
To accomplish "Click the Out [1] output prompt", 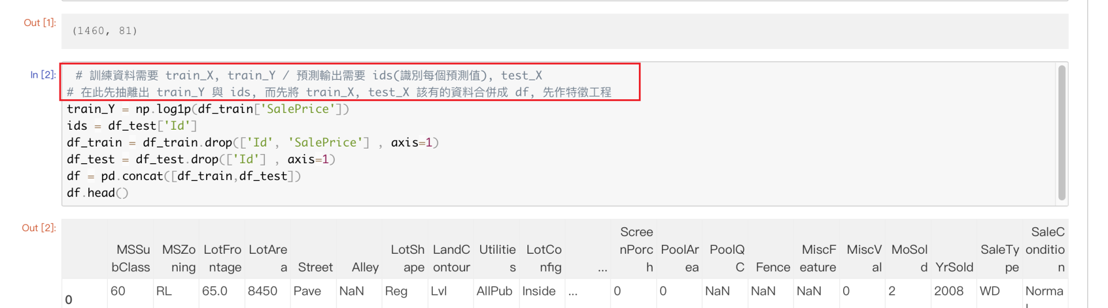I will (x=40, y=22).
